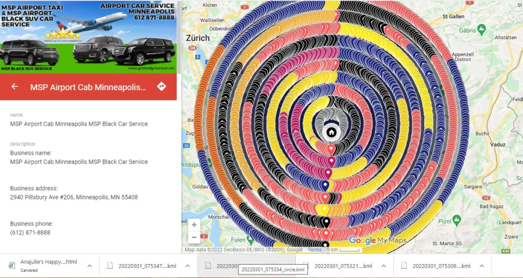Screen dimensions: 523x278
Task: Click the 'Business address:' label
Action: point(34,188)
